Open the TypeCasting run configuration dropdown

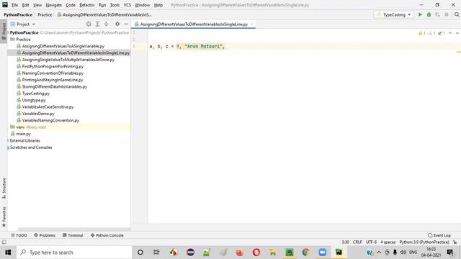pos(394,14)
